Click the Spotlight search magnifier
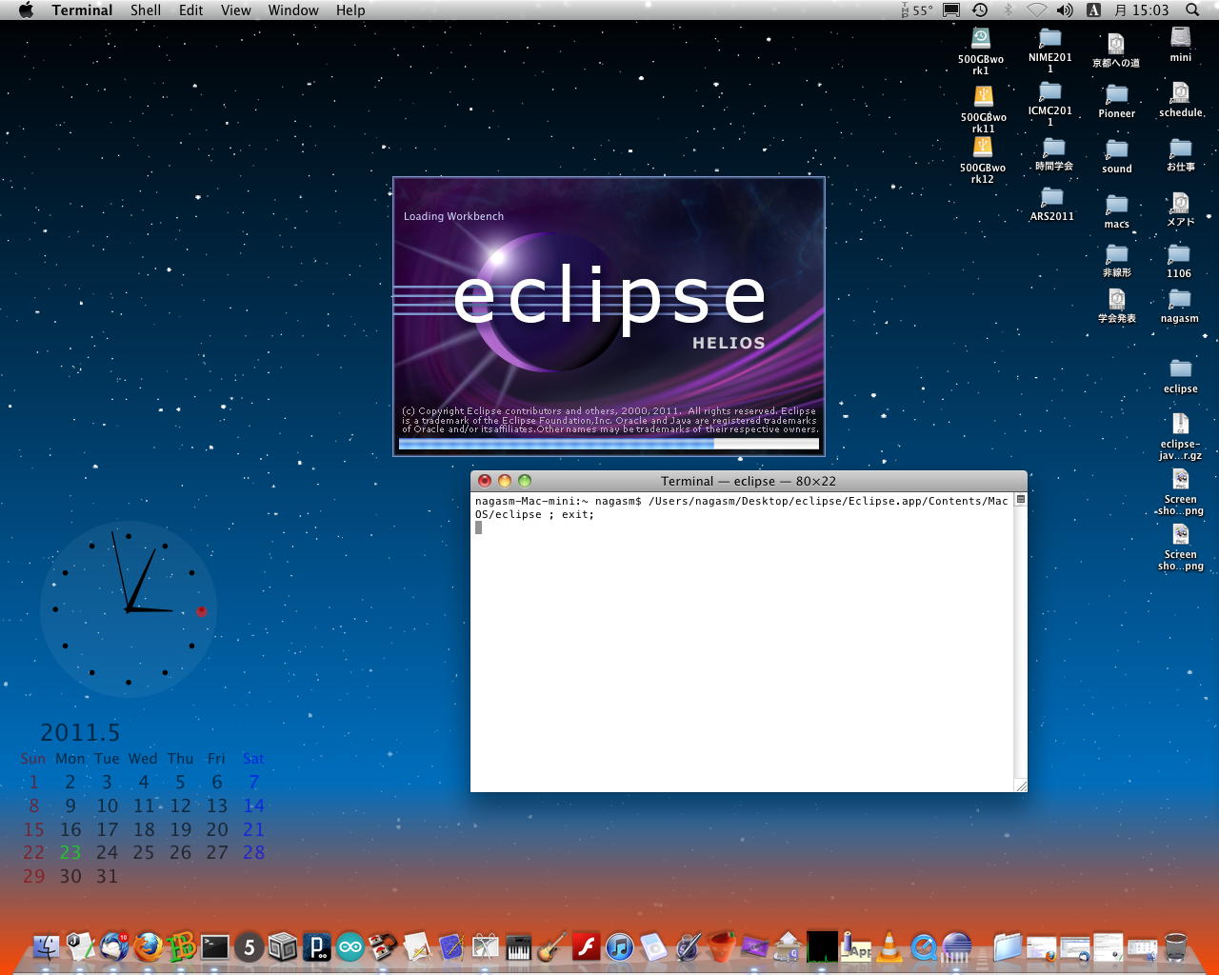1219x975 pixels. click(1192, 10)
